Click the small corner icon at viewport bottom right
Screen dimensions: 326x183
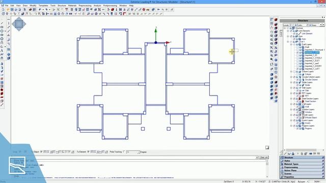point(267,147)
